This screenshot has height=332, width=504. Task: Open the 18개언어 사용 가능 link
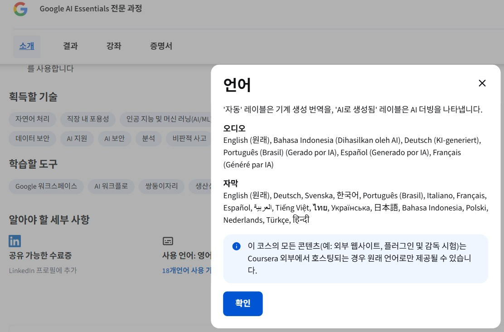186,270
